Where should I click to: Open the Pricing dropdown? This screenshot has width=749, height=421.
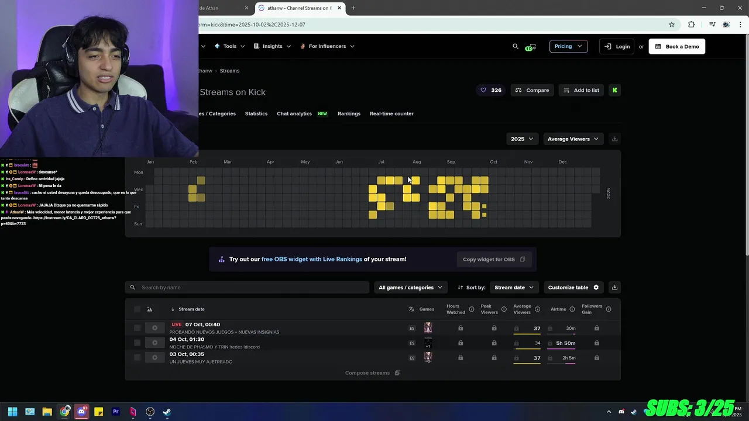568,46
